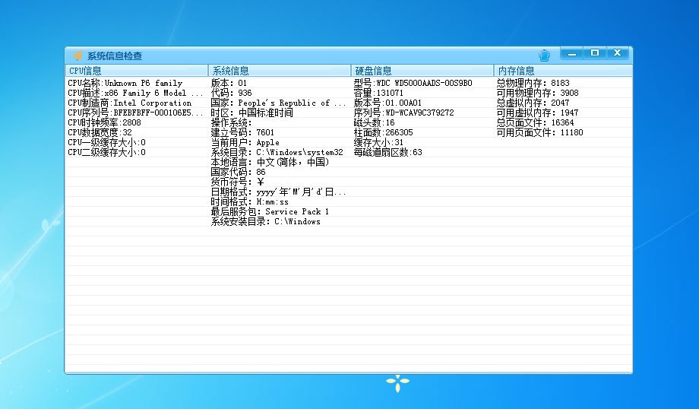Select the 日期格式: yyyy'年'M'月'd'日 entry
699x409 pixels.
(278, 192)
